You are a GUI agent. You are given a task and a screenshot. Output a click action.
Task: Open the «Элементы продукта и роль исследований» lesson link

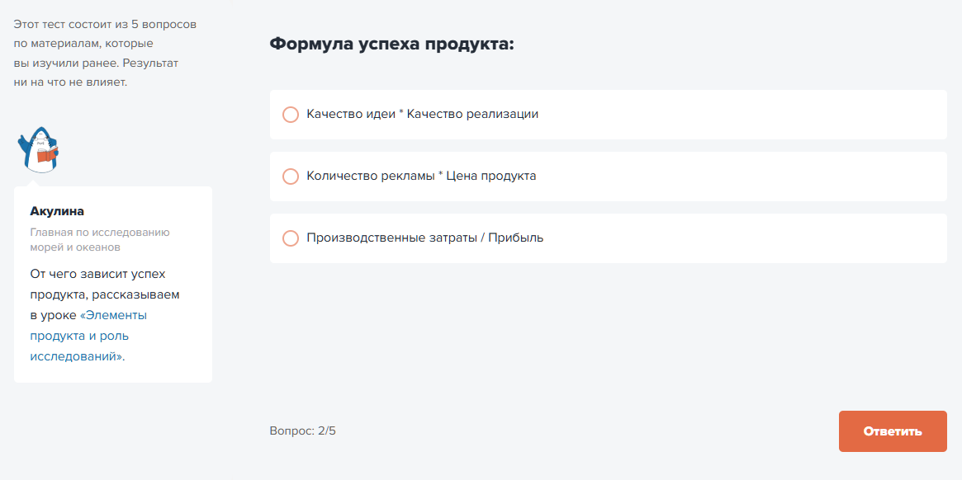[x=89, y=336]
